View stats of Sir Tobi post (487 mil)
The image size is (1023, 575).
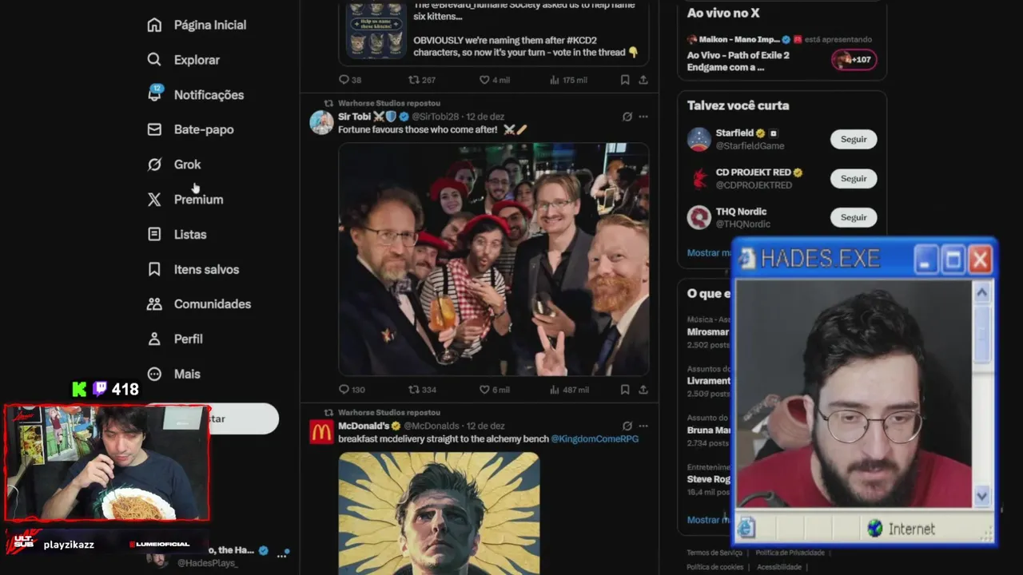point(569,390)
